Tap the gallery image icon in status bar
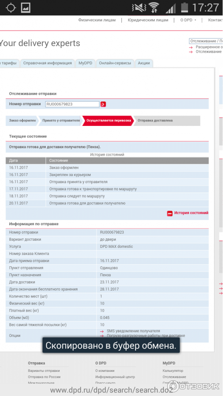Screen dimensions: 223x396 tap(26, 7)
